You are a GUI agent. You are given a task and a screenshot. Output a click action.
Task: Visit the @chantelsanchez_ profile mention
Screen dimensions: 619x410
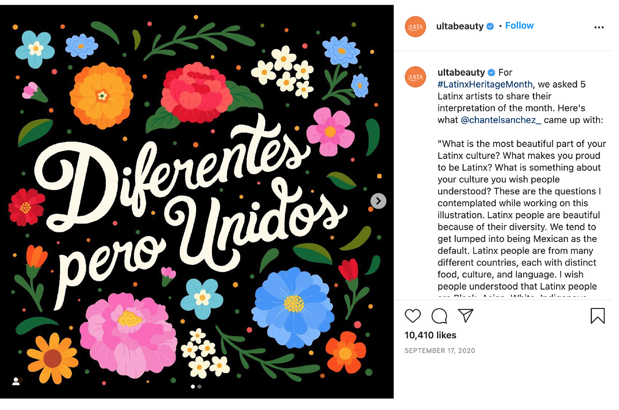(501, 120)
